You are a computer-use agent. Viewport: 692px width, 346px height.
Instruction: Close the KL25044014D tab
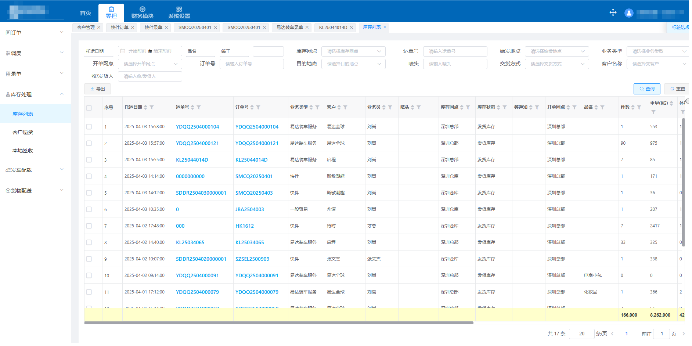[351, 28]
